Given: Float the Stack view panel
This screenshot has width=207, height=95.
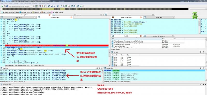Looking at the screenshot, I should pyautogui.click(x=203, y=68).
